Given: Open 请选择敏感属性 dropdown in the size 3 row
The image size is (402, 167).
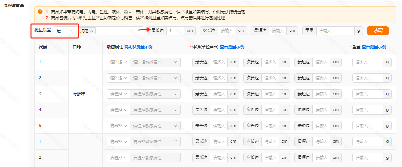Looking at the screenshot, I should point(155,94).
